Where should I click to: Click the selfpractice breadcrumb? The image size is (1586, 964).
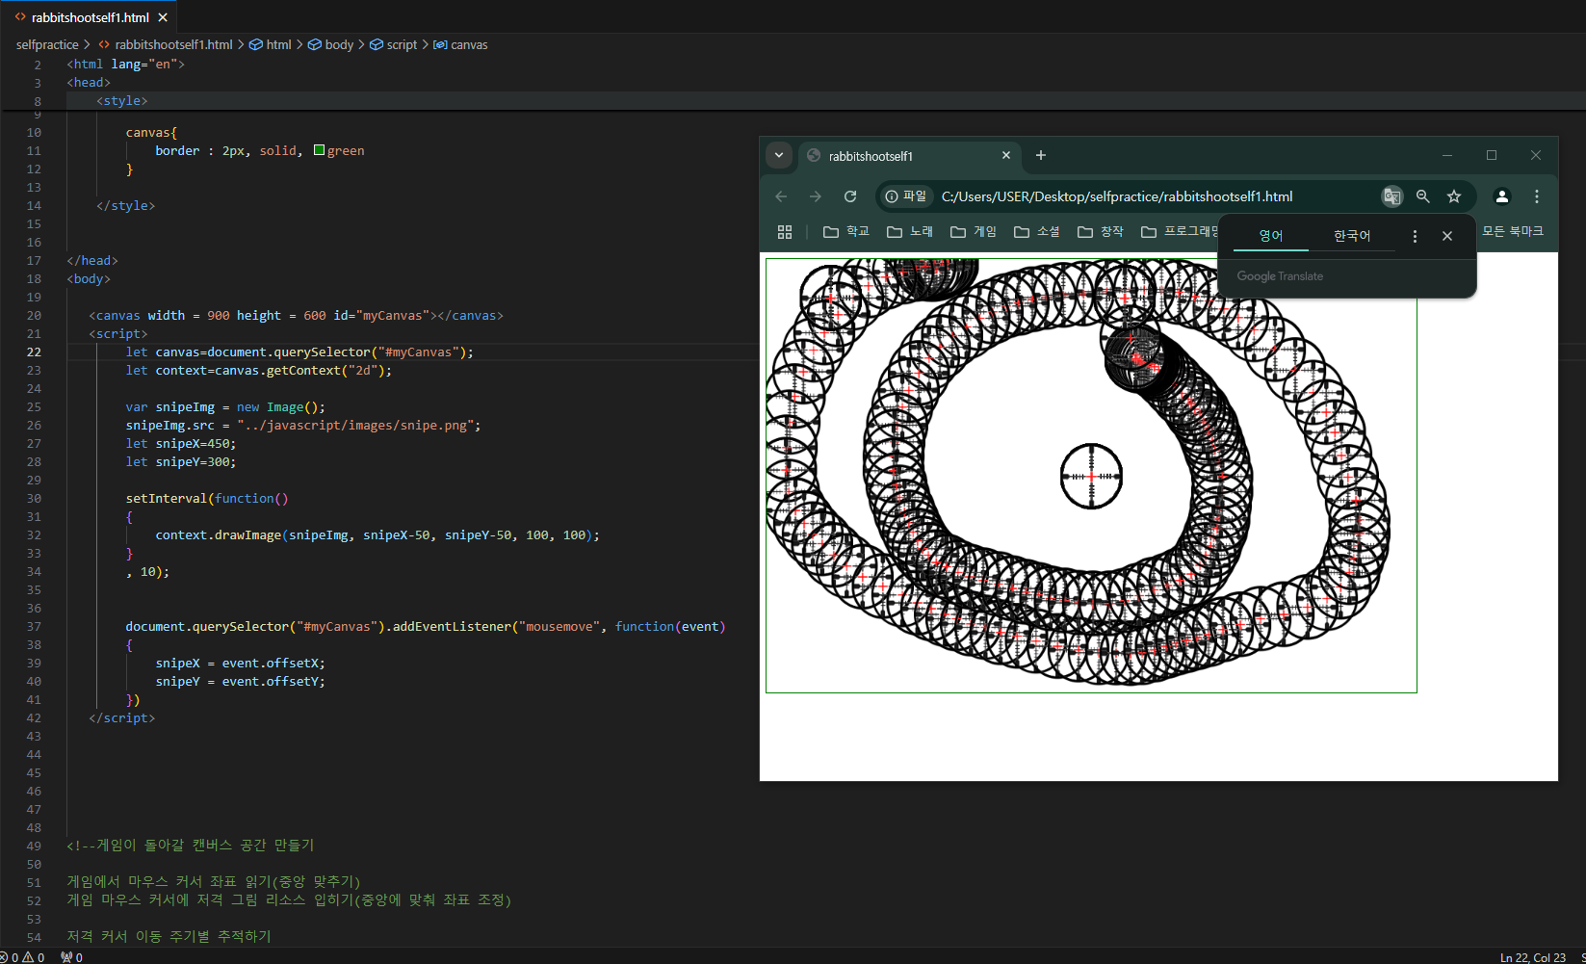[47, 44]
